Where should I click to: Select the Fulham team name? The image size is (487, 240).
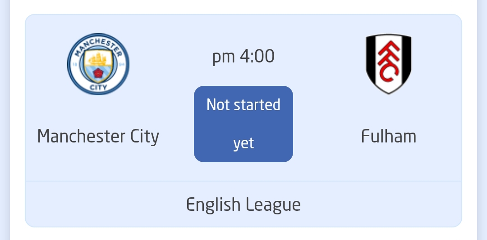pyautogui.click(x=389, y=136)
